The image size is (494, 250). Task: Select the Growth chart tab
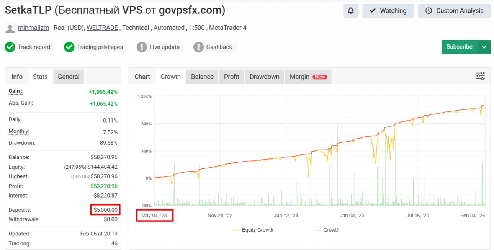[x=170, y=77]
